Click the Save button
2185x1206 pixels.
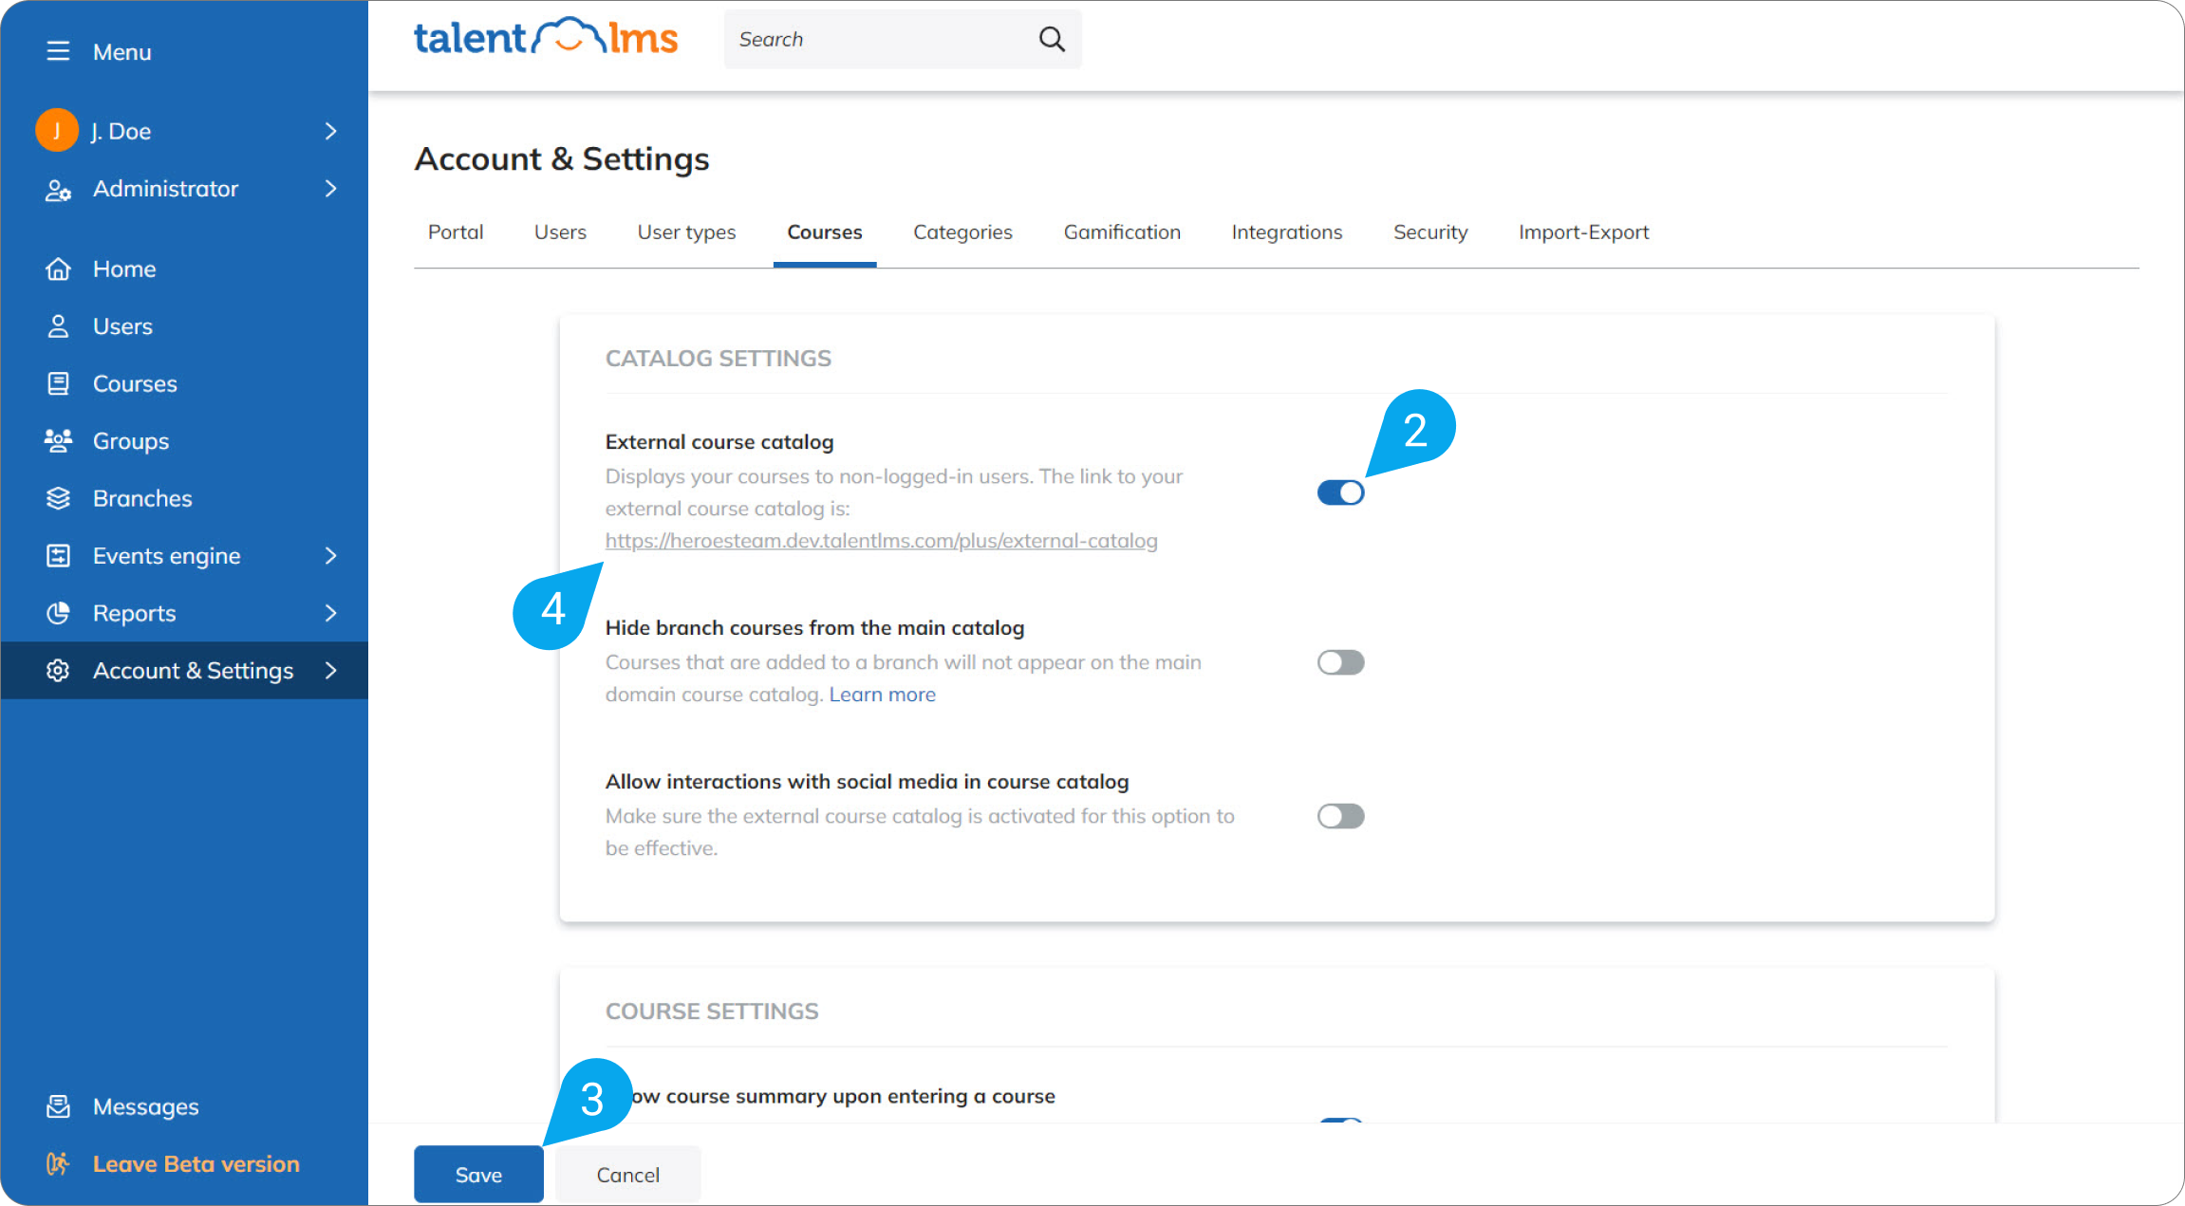coord(478,1174)
